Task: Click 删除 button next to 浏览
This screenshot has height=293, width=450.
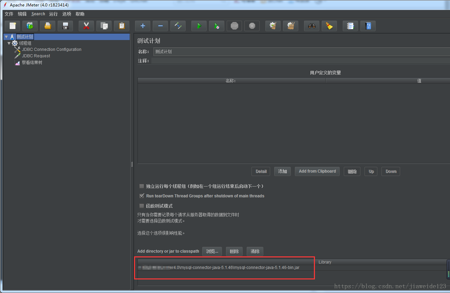Action: coord(234,251)
